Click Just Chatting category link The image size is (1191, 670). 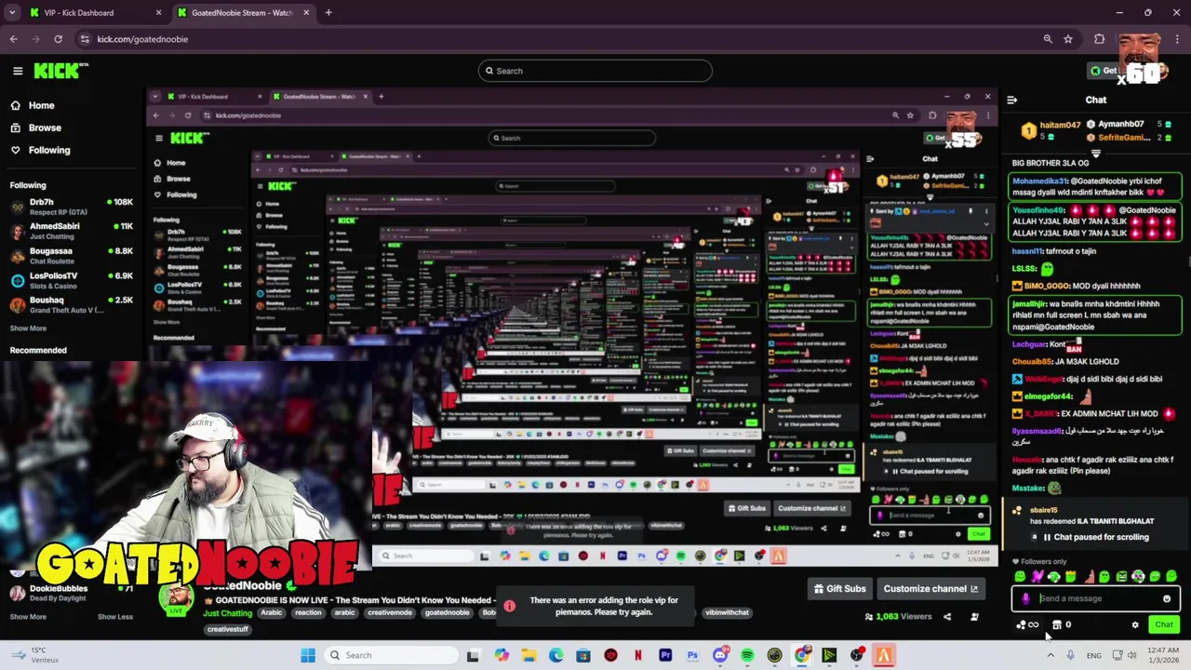227,613
